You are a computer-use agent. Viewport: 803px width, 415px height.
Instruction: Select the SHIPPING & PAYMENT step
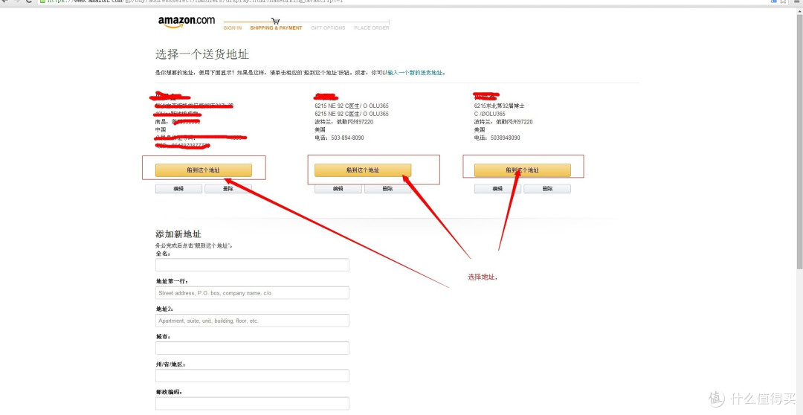click(x=276, y=28)
